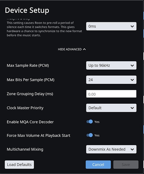Click the arrow icon on the Up to 96kHz dropdown

coord(132,65)
